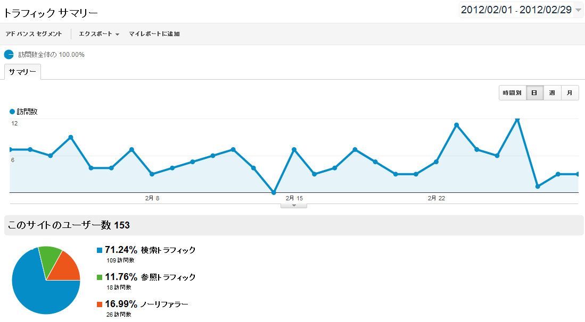This screenshot has height=322, width=585.
Task: Switch graph to 週 weekly view
Action: (x=552, y=93)
